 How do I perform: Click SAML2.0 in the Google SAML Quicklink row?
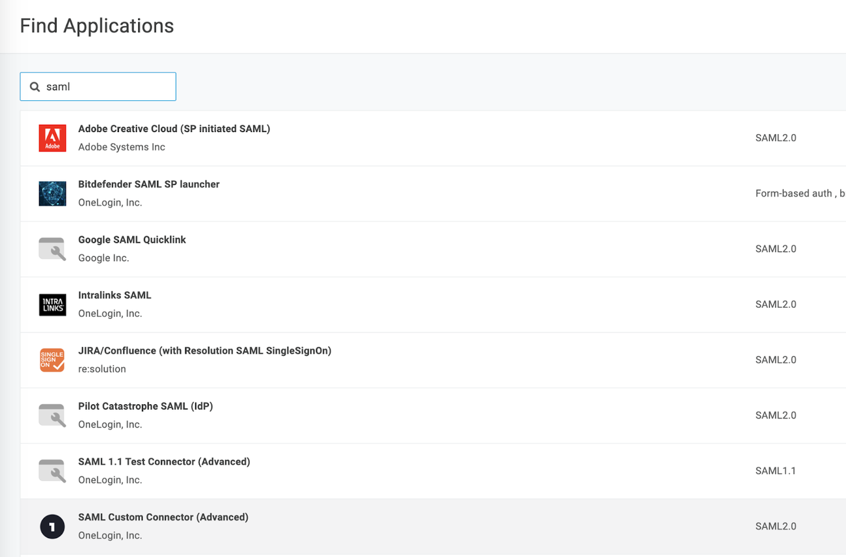tap(776, 249)
